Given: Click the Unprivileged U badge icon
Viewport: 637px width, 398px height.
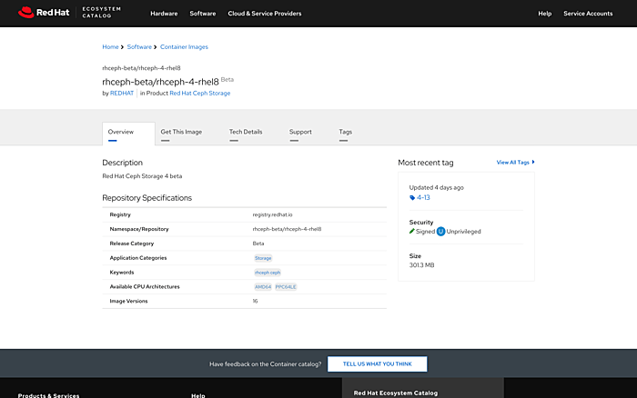Looking at the screenshot, I should click(x=440, y=231).
